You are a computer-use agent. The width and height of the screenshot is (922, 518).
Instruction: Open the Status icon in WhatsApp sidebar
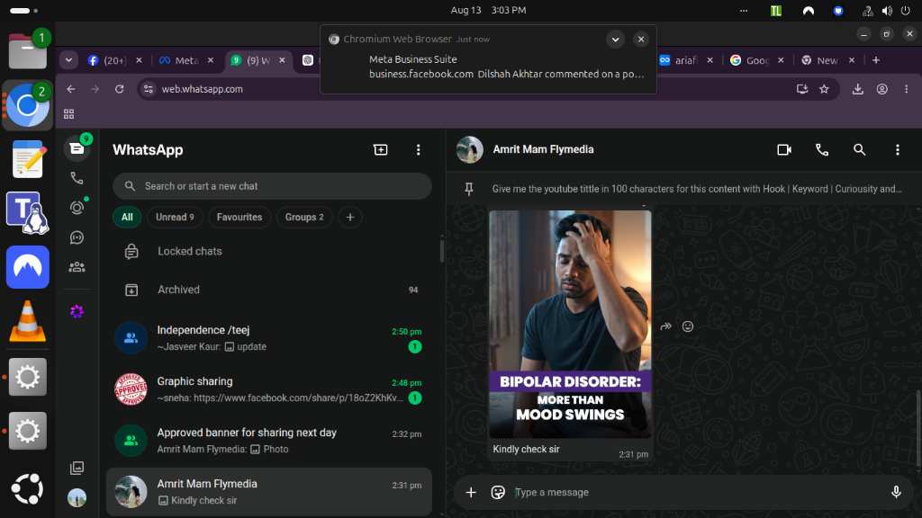(x=77, y=208)
